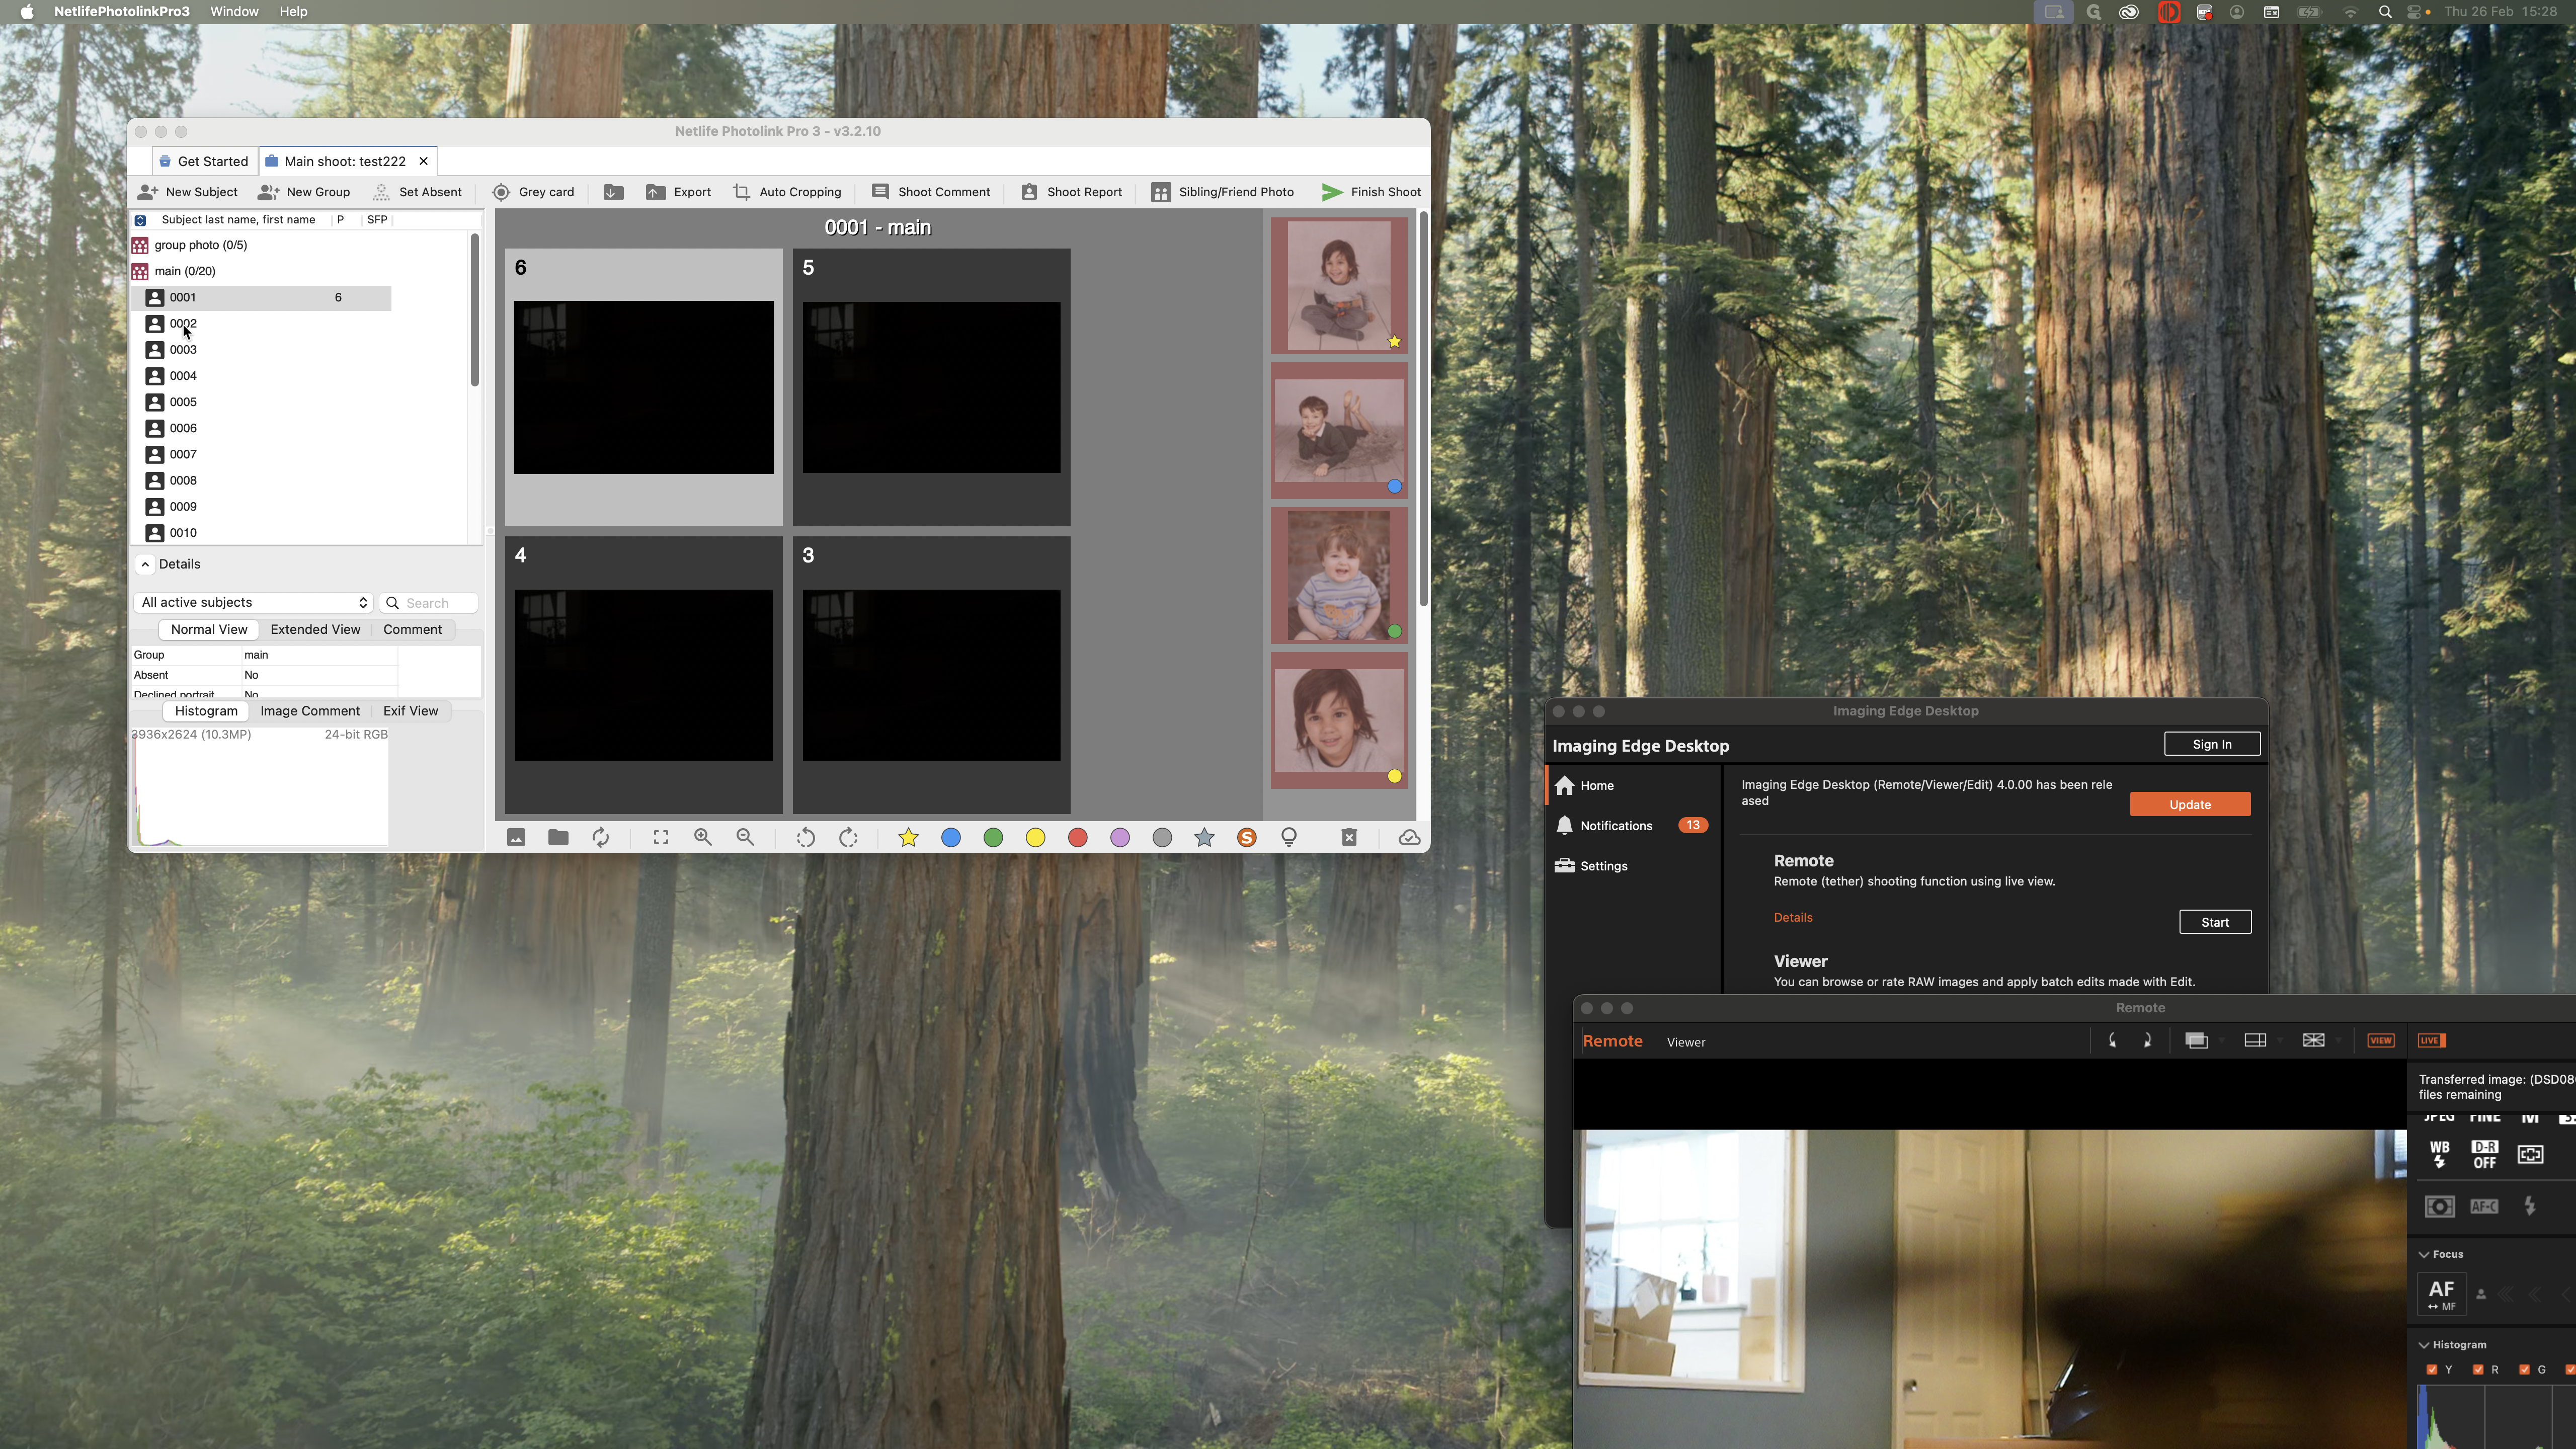Collapse the Focus panel in Remote
Image resolution: width=2576 pixels, height=1449 pixels.
pos(2424,1254)
